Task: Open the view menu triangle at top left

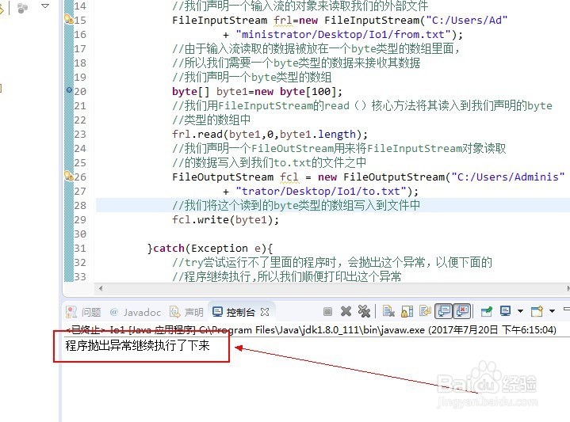Action: [45, 6]
